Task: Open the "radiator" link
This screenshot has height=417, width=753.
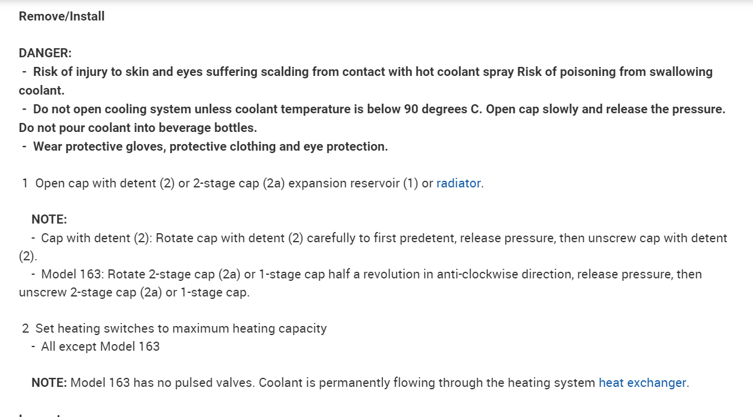Action: [459, 183]
